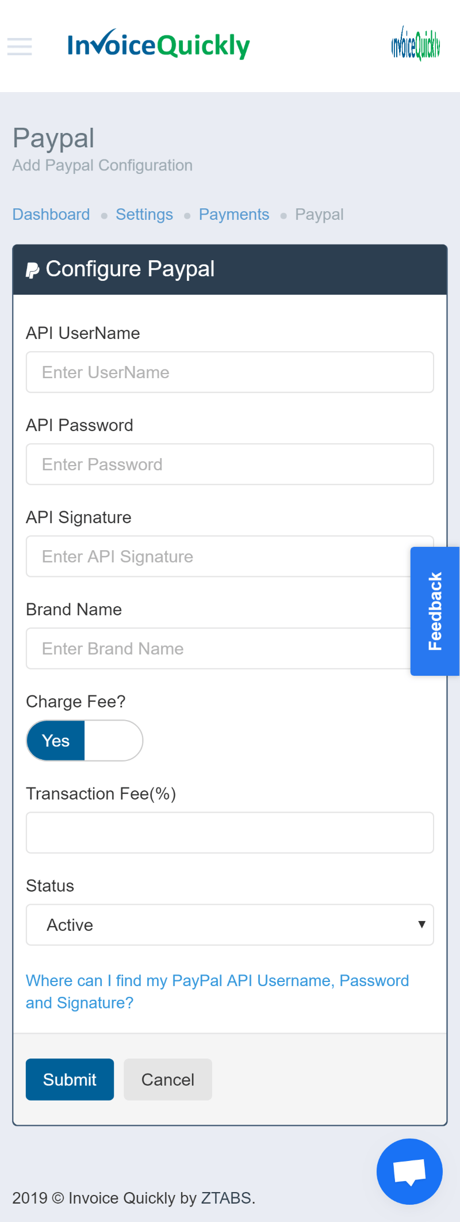The image size is (460, 1222).
Task: Toggle the Charge Fee switch
Action: (x=85, y=740)
